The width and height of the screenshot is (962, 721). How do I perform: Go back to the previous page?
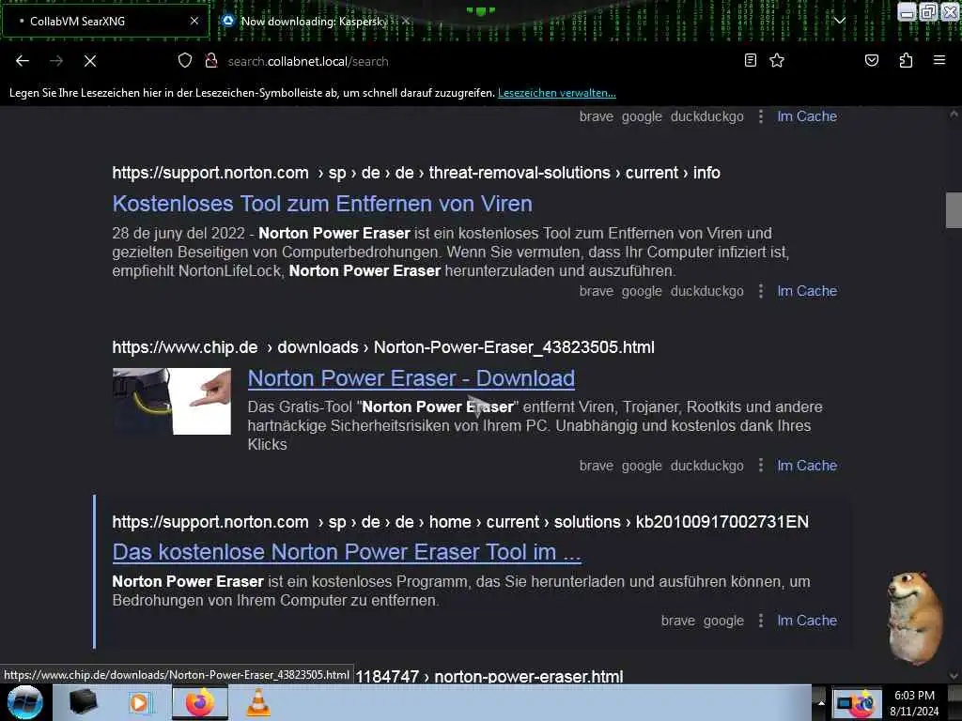pos(23,61)
